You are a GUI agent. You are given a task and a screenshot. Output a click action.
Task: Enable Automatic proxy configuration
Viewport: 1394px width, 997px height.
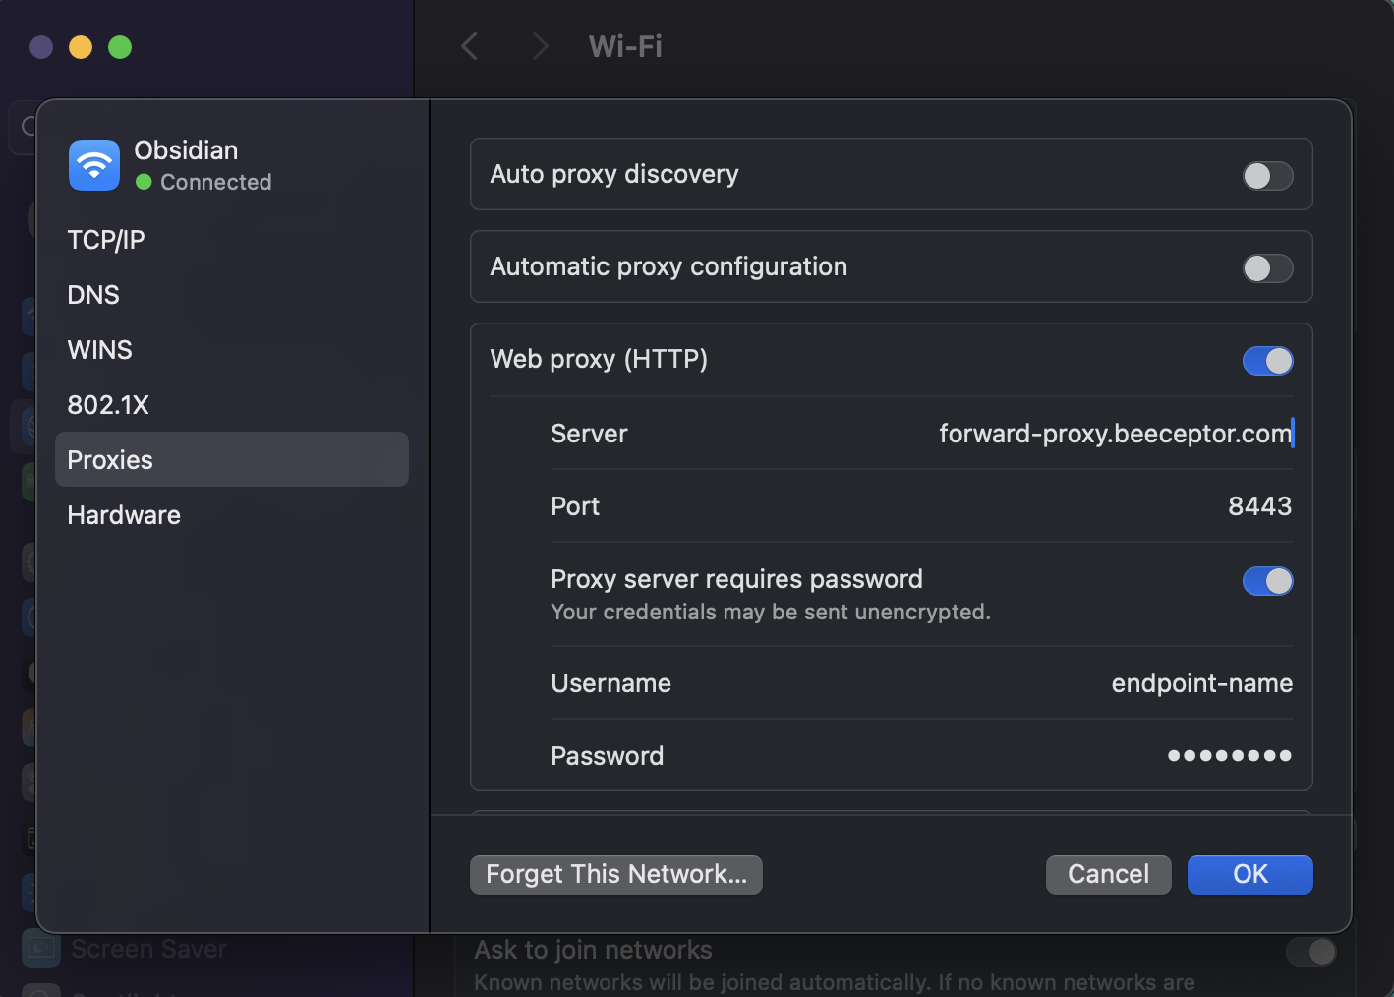(x=1267, y=267)
